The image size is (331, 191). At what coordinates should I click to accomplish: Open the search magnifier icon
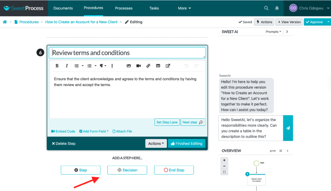(266, 8)
